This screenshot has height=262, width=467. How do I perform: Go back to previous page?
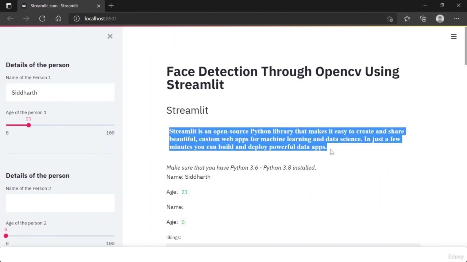coord(10,19)
